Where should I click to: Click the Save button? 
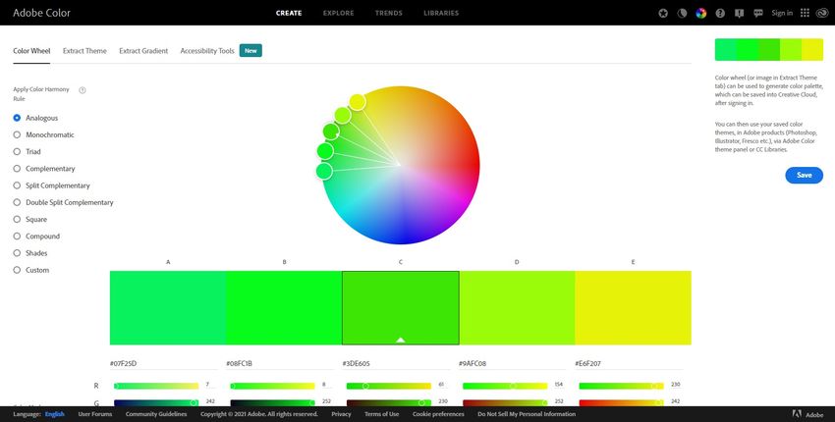pyautogui.click(x=805, y=175)
